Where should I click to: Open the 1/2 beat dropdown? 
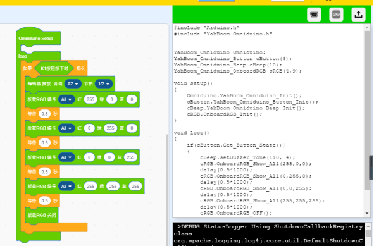coord(104,84)
